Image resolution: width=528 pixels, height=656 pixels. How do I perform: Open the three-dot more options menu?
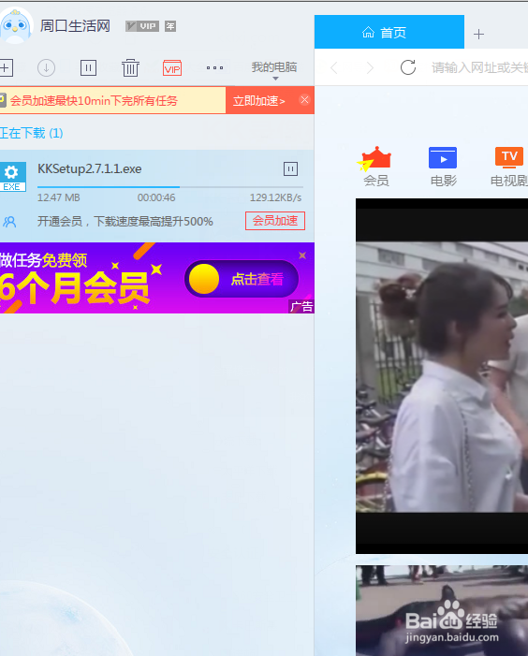214,67
